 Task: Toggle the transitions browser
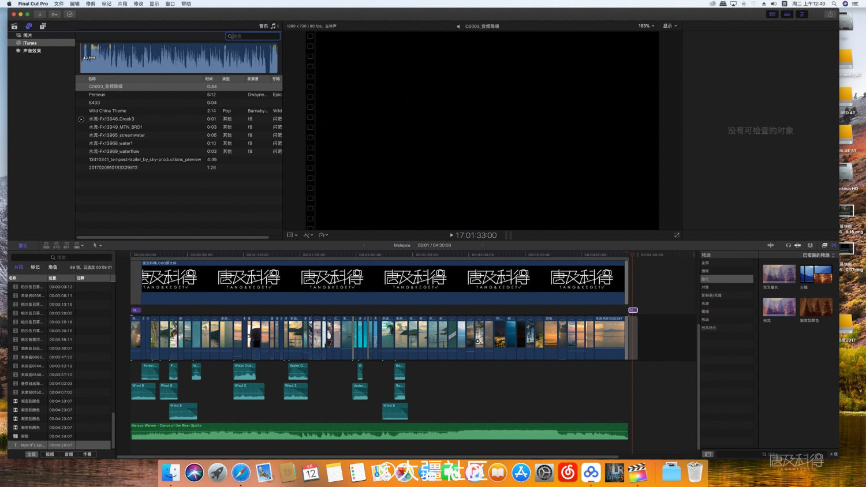click(x=834, y=245)
